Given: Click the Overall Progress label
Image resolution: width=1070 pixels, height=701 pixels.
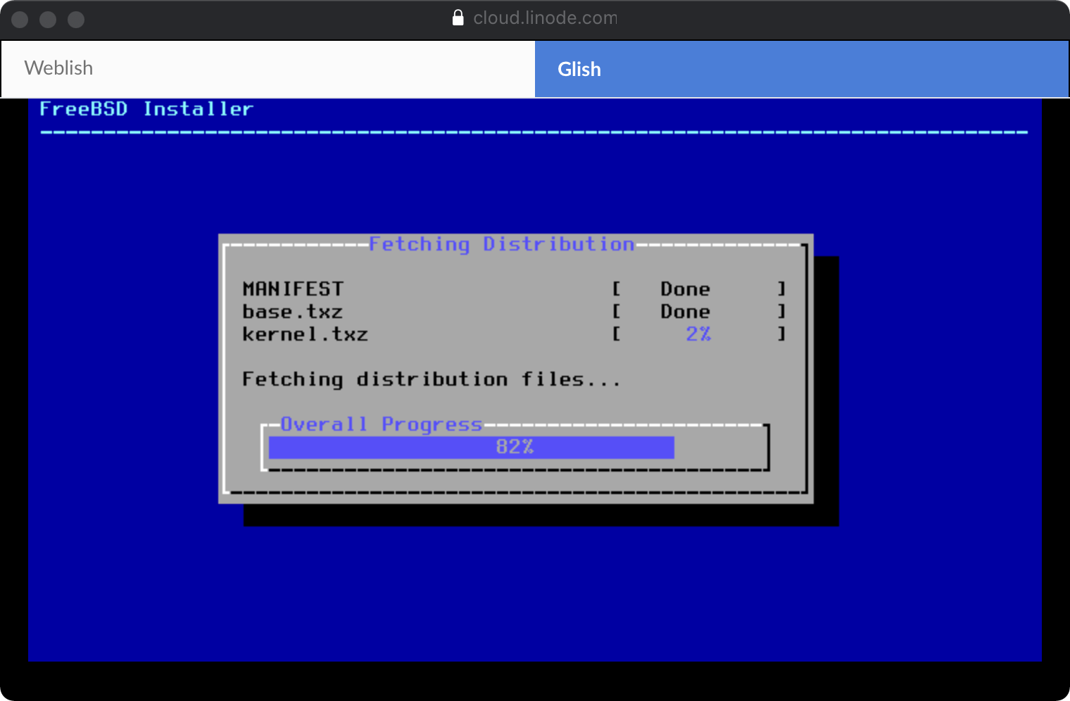Looking at the screenshot, I should coord(381,424).
